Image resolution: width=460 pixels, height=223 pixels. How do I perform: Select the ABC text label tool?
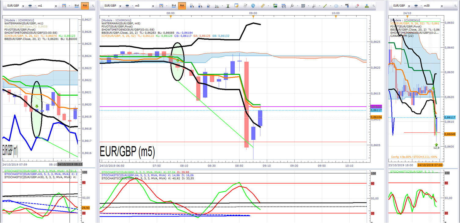[x=347, y=5]
